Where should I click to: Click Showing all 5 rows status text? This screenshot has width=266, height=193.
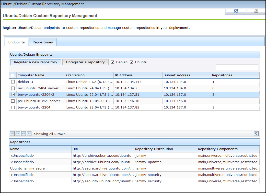[x=50, y=134]
